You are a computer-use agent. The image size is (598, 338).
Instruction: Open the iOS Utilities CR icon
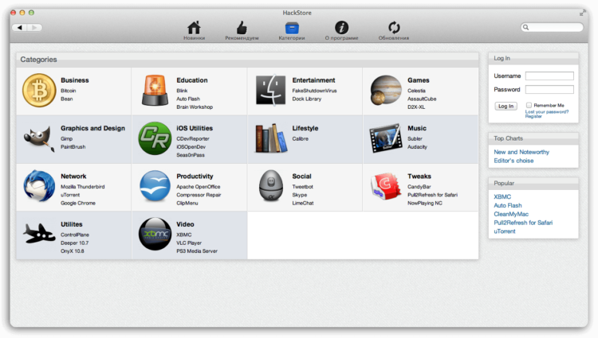click(155, 138)
